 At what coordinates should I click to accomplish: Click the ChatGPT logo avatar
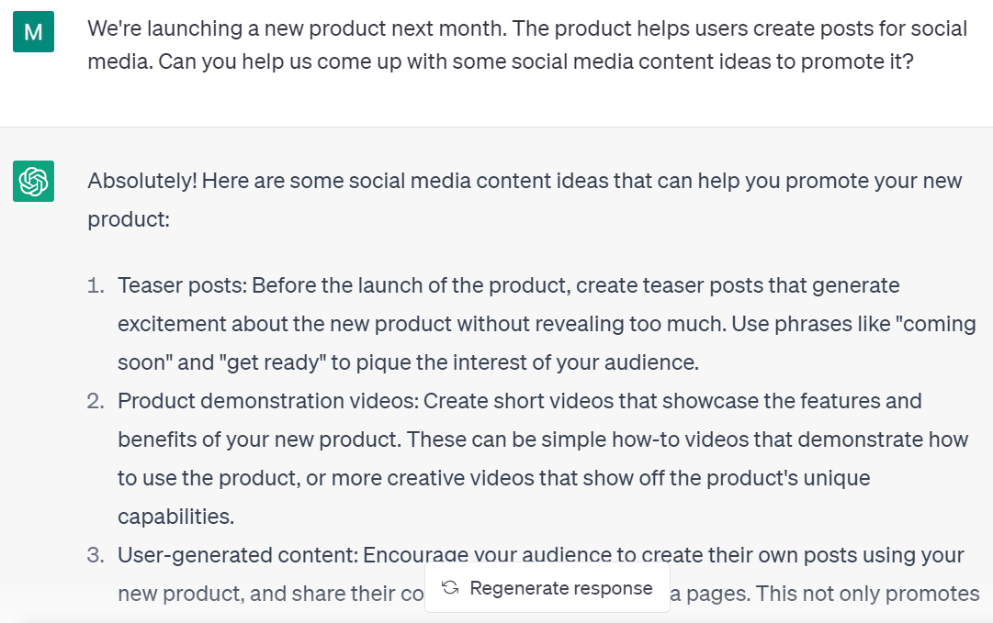tap(33, 181)
